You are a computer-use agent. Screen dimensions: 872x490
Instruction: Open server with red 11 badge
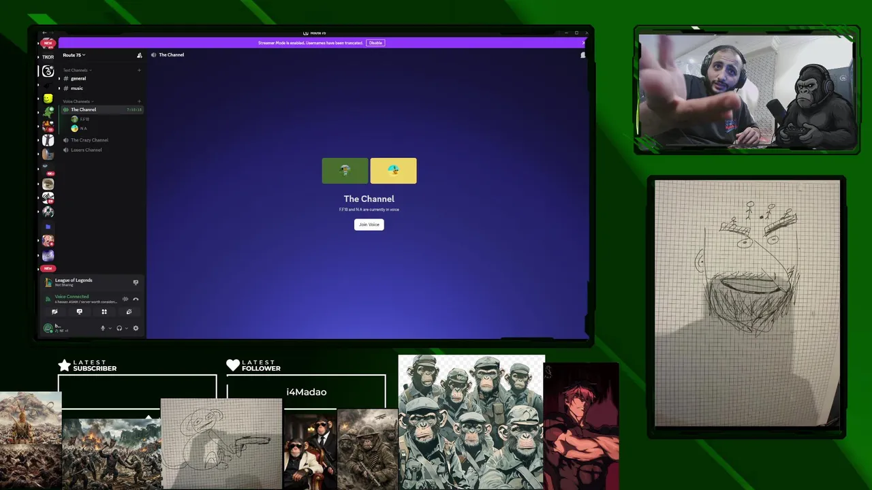pos(48,127)
